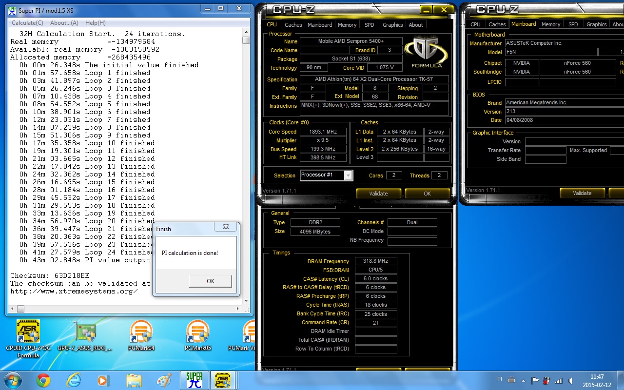Click the Checksum: 63D218EE line
The height and width of the screenshot is (390, 624).
[50, 275]
